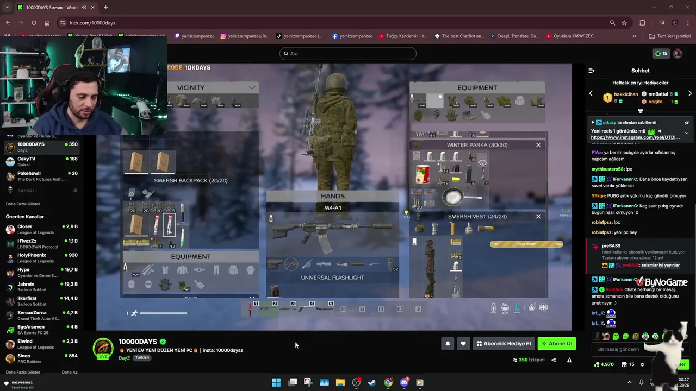Open the Instagram yalnizsempanzee bookmark

tap(245, 36)
